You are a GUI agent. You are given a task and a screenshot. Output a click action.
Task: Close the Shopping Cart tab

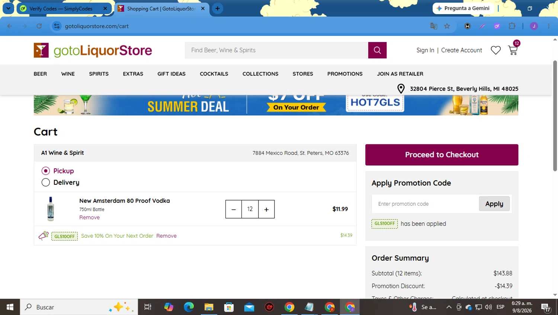(203, 8)
